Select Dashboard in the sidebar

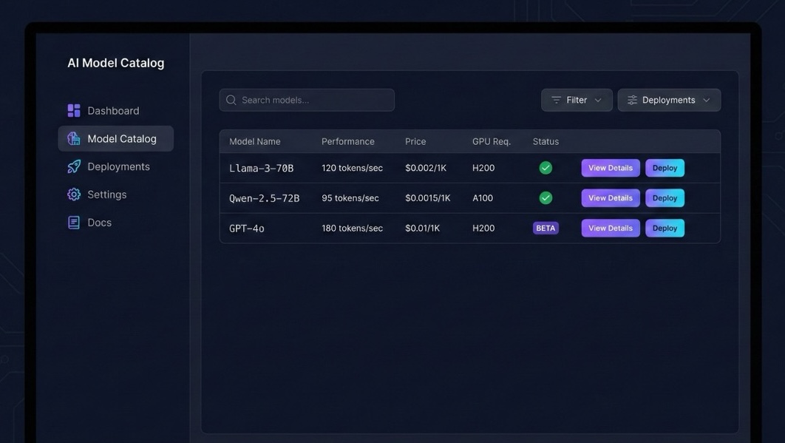click(113, 109)
